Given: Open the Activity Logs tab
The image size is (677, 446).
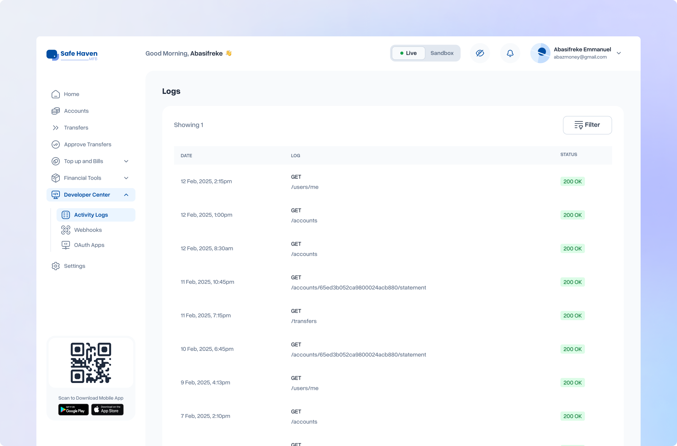Looking at the screenshot, I should tap(91, 215).
